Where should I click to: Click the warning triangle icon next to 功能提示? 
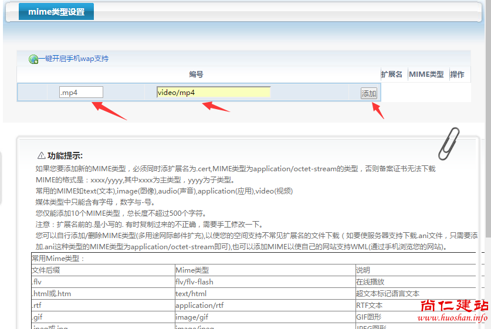41,156
